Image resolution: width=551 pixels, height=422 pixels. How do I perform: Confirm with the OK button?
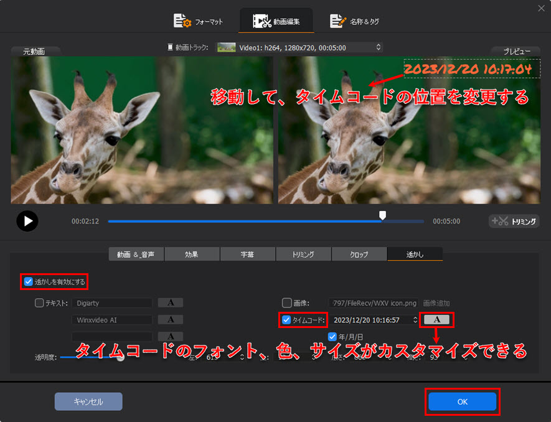tap(462, 401)
